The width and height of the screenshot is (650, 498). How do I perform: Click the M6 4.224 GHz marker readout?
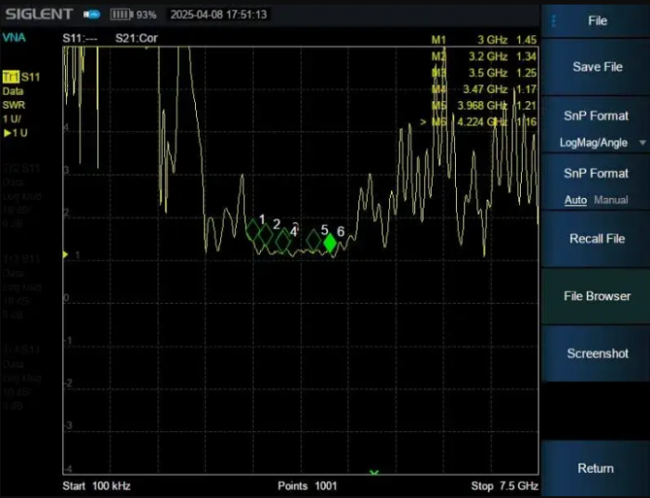479,122
